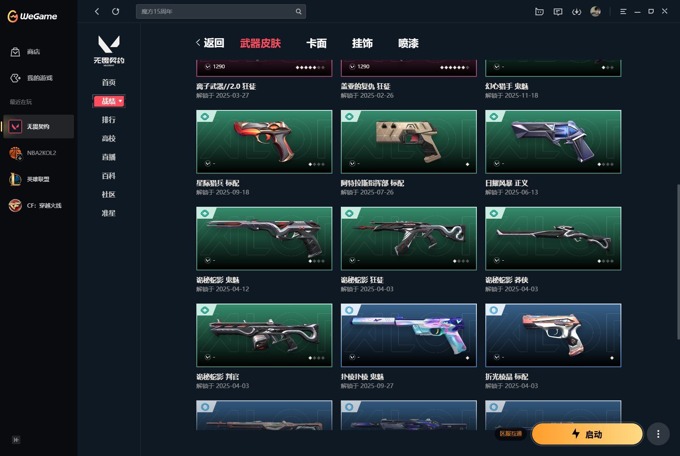Expand the 战绩 dropdown arrow

coord(120,101)
